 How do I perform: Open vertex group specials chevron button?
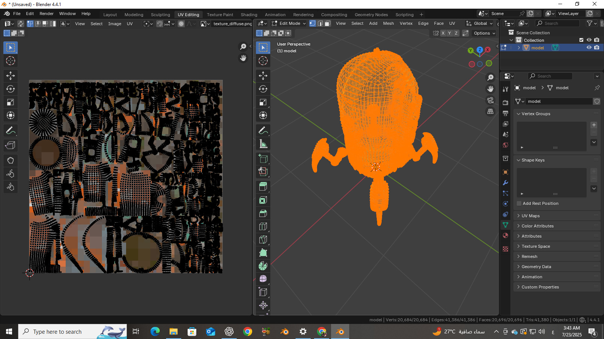coord(594,142)
